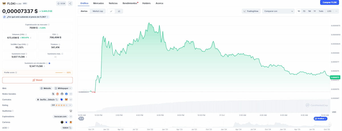Open the bscscan.com explorer link

[x=60, y=117]
